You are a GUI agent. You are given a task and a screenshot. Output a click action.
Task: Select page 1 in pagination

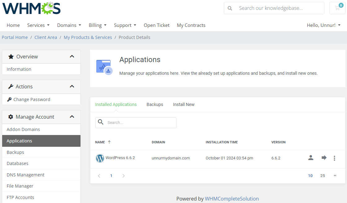tap(111, 176)
